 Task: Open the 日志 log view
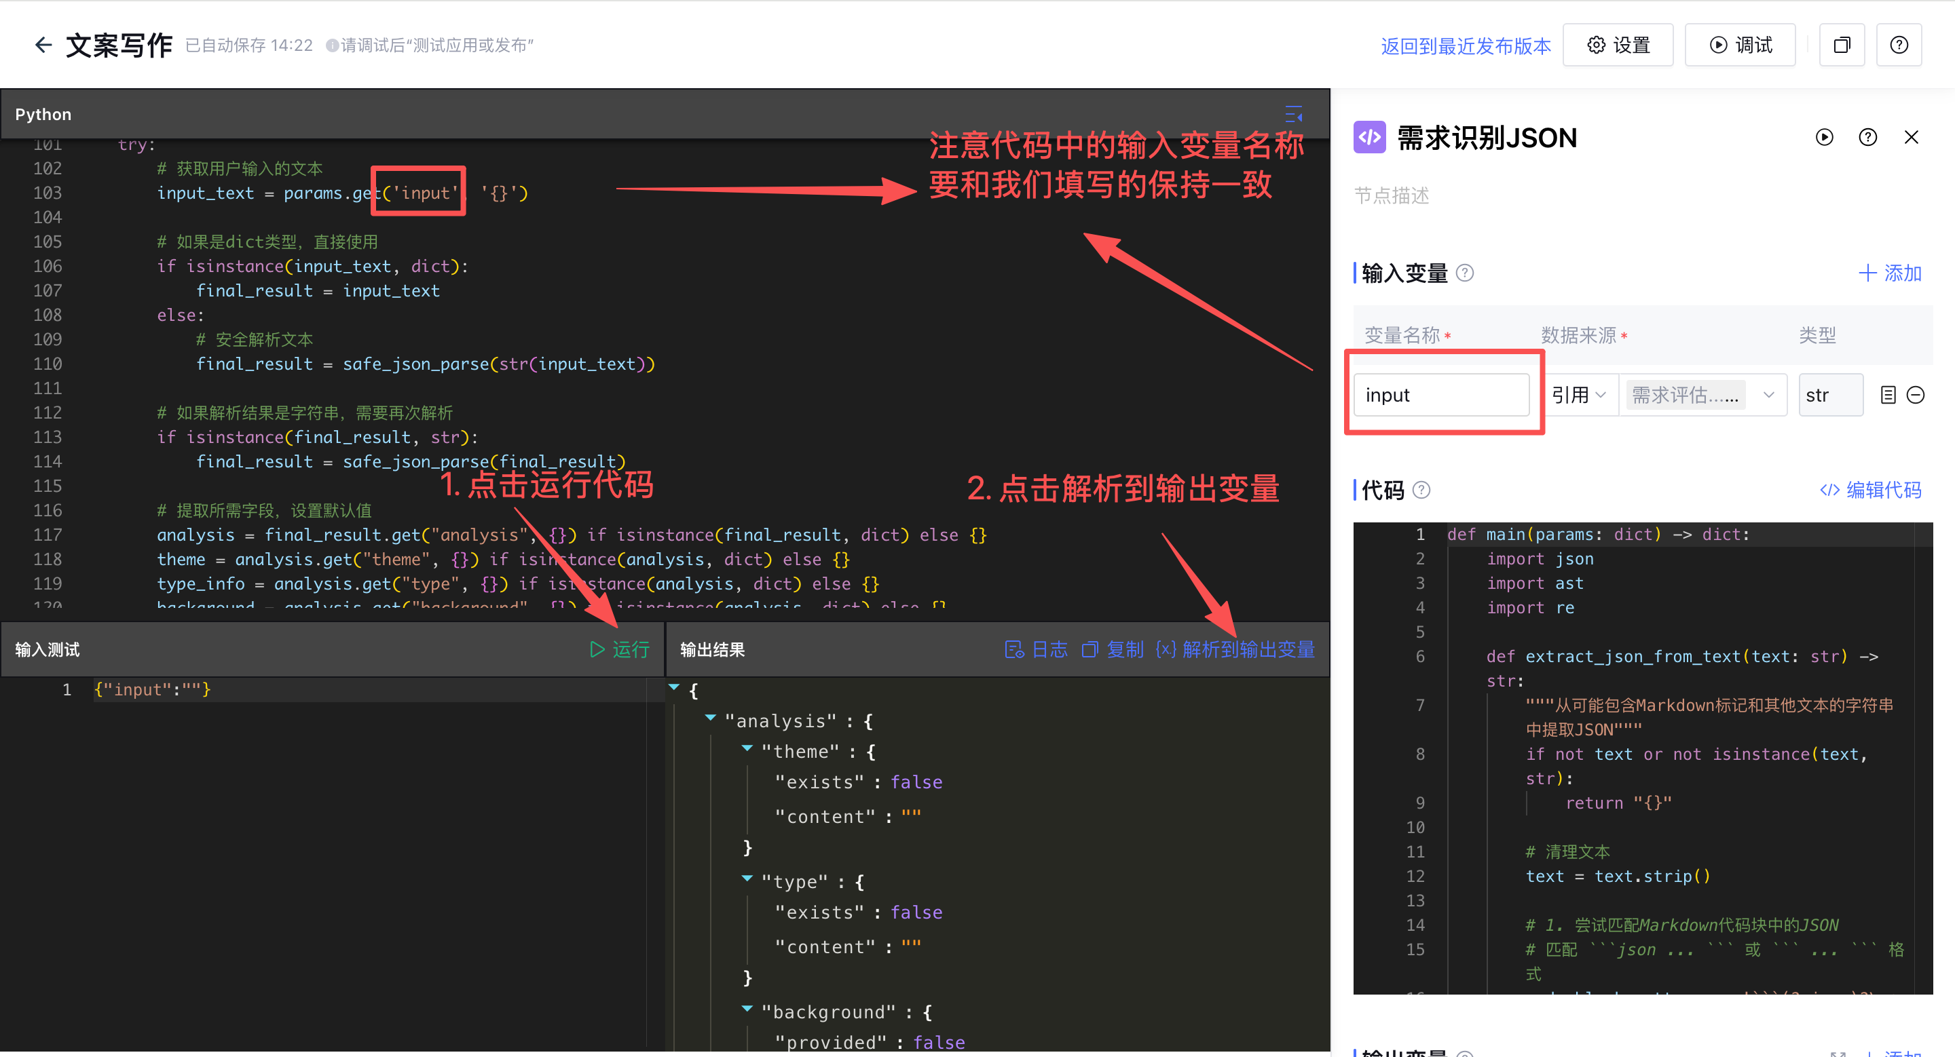pyautogui.click(x=1036, y=650)
